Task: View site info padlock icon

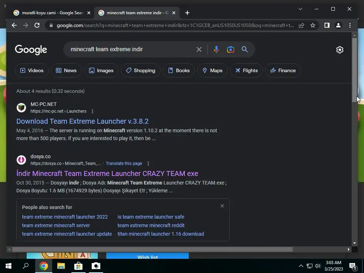Action: tap(51, 25)
